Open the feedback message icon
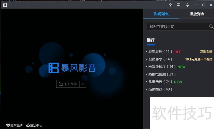 tap(178, 5)
